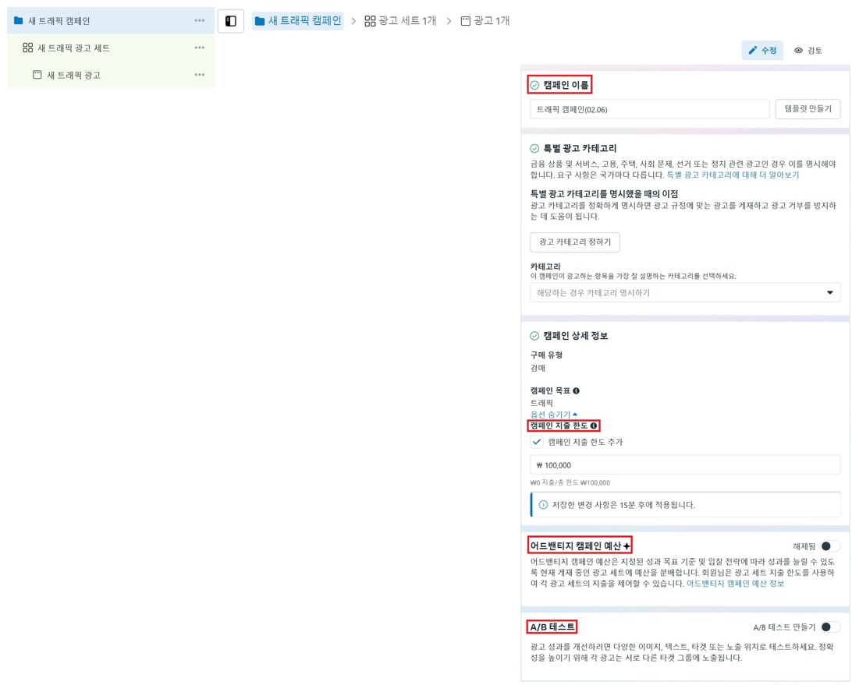Toggle the 어드밴티지 캠페인 예산 switch

(829, 546)
